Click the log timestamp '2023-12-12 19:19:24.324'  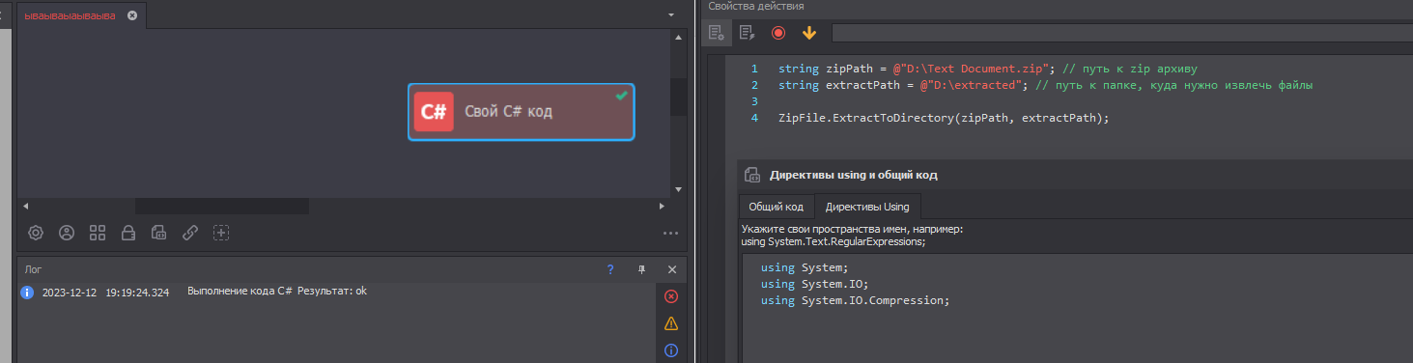tap(105, 292)
